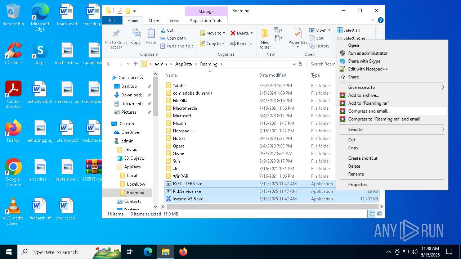Click Select all in the ribbon
The image size is (461, 259).
click(x=348, y=30)
